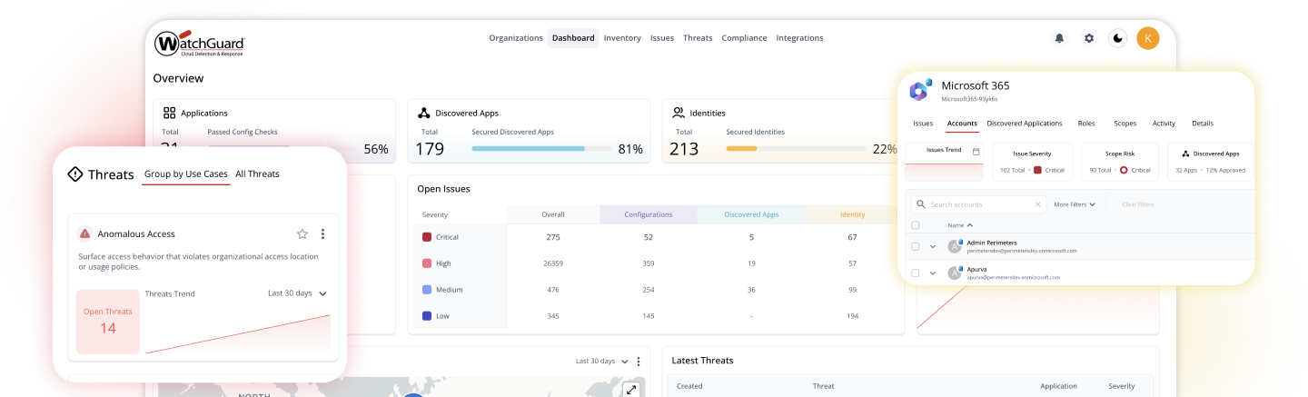Image resolution: width=1308 pixels, height=397 pixels.
Task: Open Anomalous Access three-dot menu
Action: pyautogui.click(x=322, y=233)
